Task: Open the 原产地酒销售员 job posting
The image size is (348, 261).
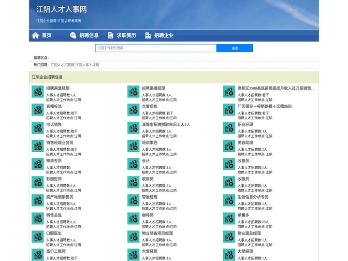Action: pyautogui.click(x=60, y=197)
